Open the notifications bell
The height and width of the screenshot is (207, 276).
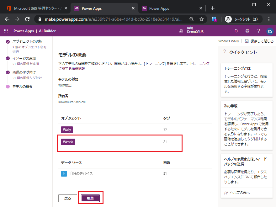tap(236, 31)
